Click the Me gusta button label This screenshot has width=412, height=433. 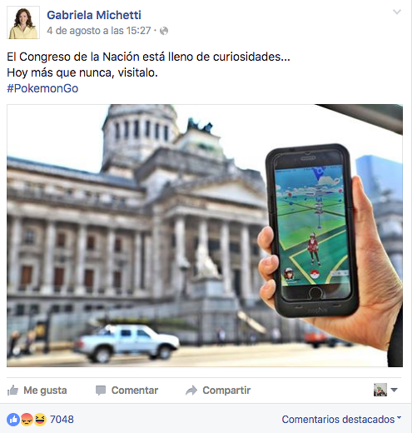(45, 391)
